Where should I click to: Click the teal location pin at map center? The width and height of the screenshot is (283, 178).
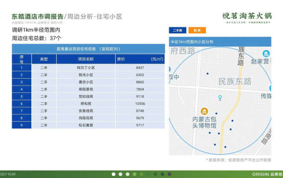(220, 98)
